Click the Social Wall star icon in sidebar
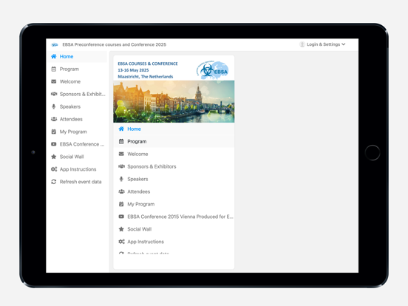The width and height of the screenshot is (408, 306). pos(54,157)
